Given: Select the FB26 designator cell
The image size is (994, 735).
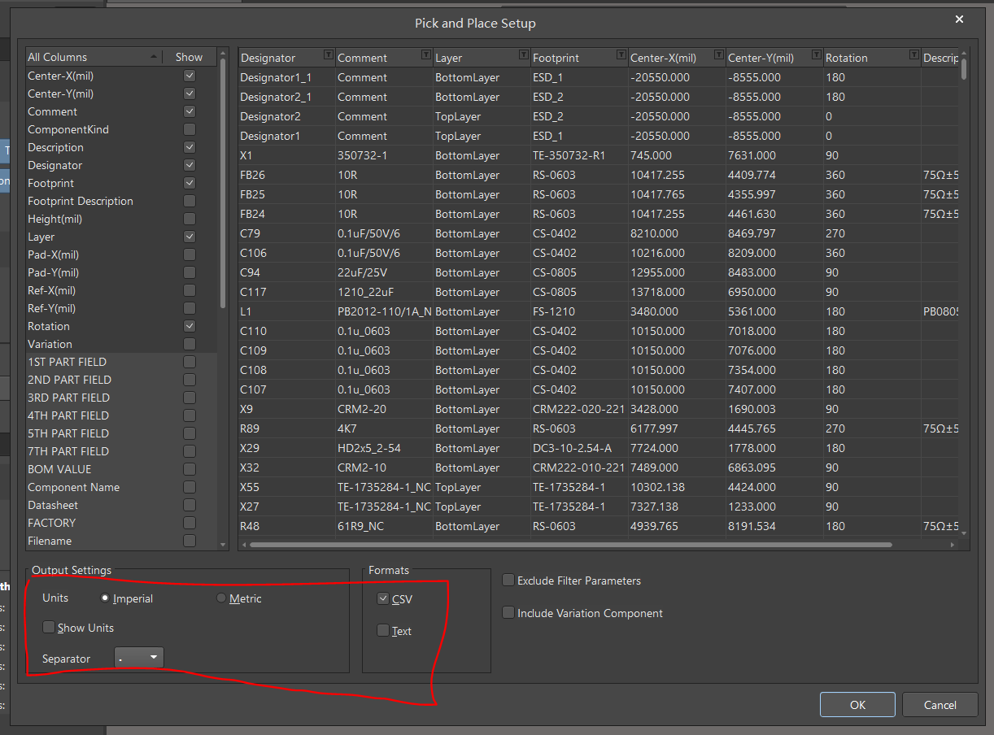Looking at the screenshot, I should click(287, 175).
